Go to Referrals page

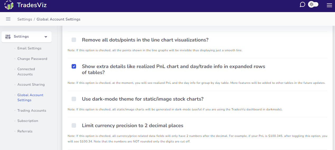point(25,131)
